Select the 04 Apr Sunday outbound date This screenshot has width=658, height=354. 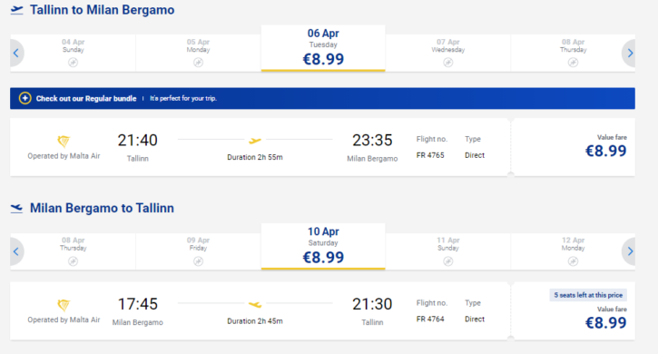(73, 53)
